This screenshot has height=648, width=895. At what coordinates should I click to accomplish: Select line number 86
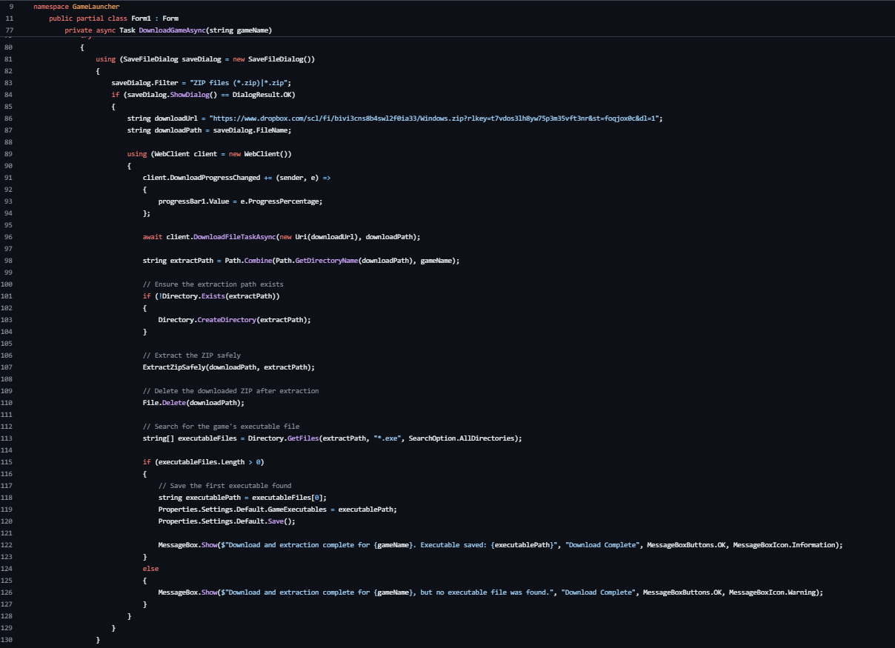click(8, 118)
